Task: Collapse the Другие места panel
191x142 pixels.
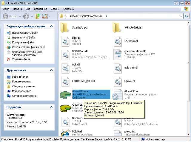Action: [51, 70]
